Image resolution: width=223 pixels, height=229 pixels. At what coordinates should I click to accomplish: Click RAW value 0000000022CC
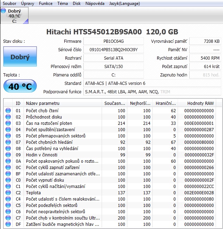(x=199, y=187)
